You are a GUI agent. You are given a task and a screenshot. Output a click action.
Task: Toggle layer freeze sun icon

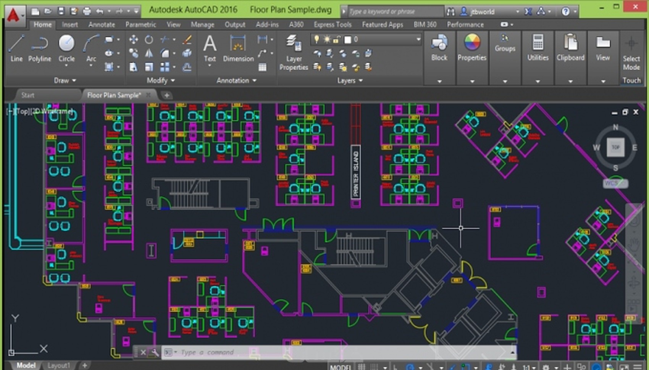pos(327,39)
